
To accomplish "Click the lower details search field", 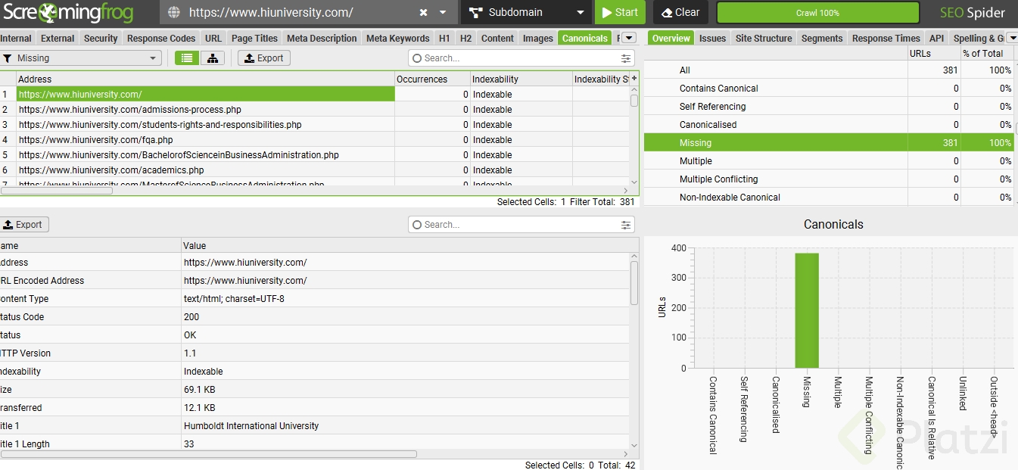I will click(x=515, y=225).
